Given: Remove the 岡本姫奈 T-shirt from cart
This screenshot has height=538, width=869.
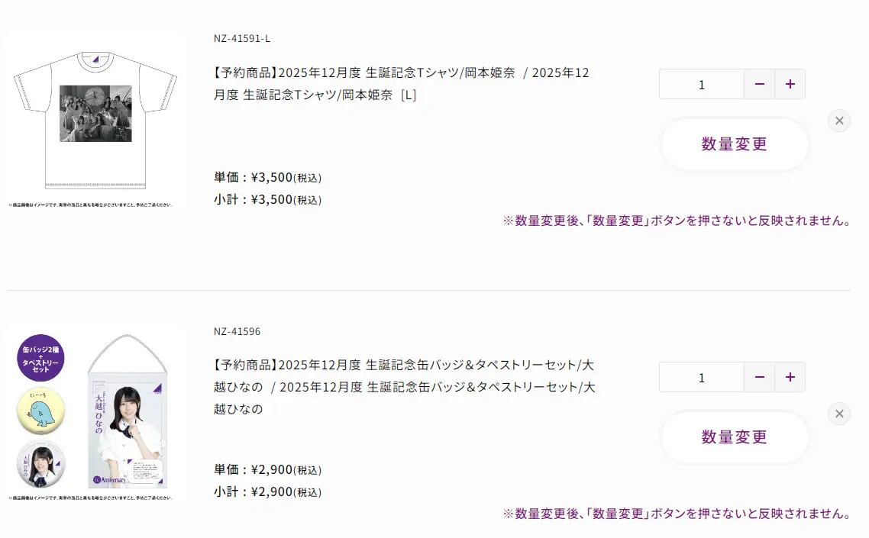Looking at the screenshot, I should [x=838, y=121].
